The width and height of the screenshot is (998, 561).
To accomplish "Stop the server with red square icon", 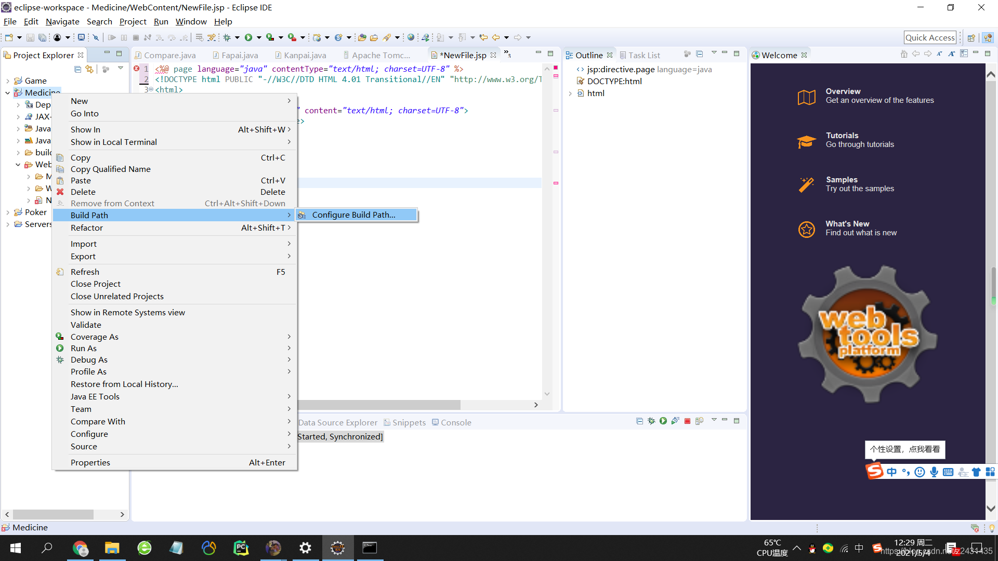I will tap(687, 421).
